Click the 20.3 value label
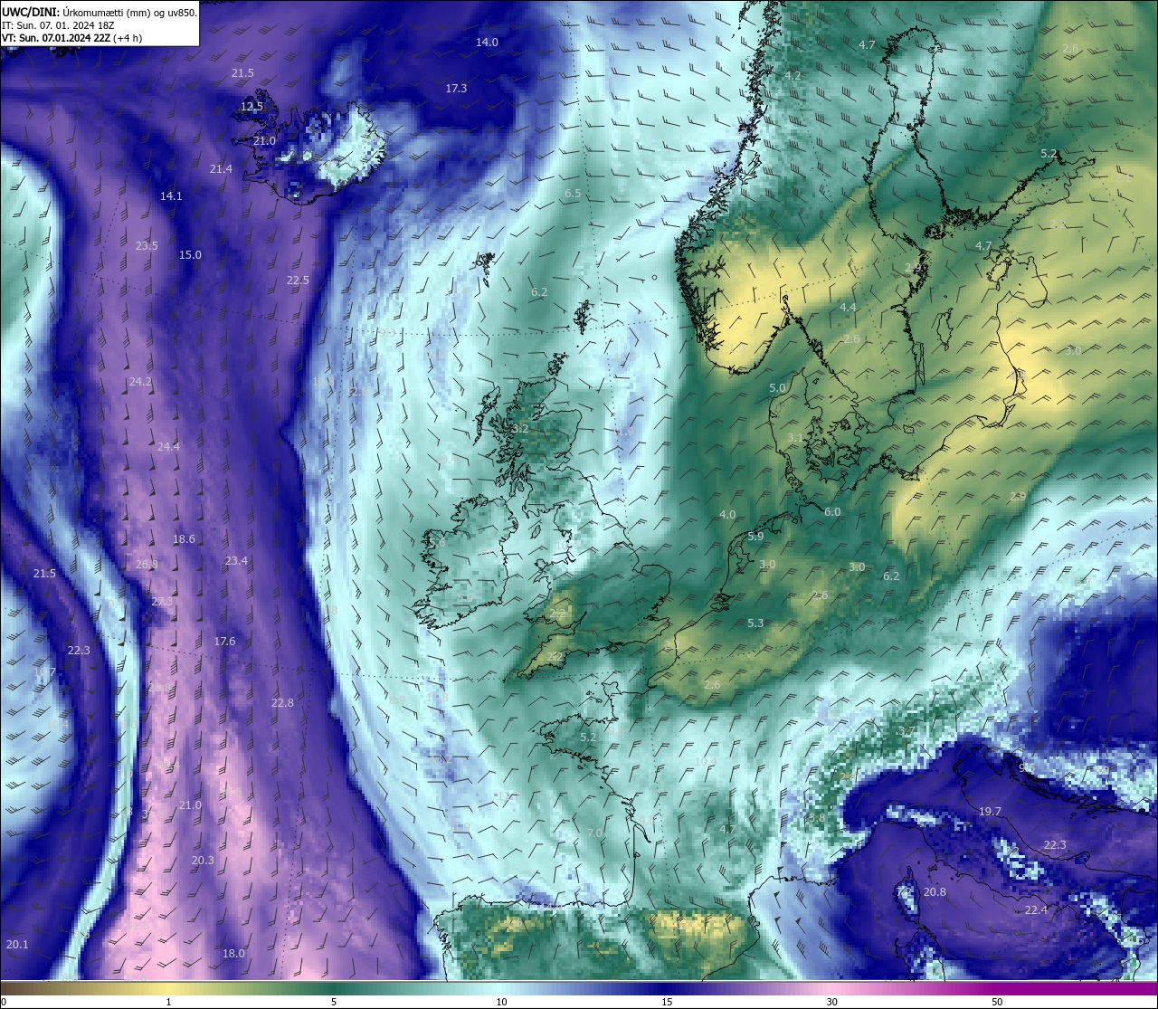Screen dimensions: 1158x1009 203,861
